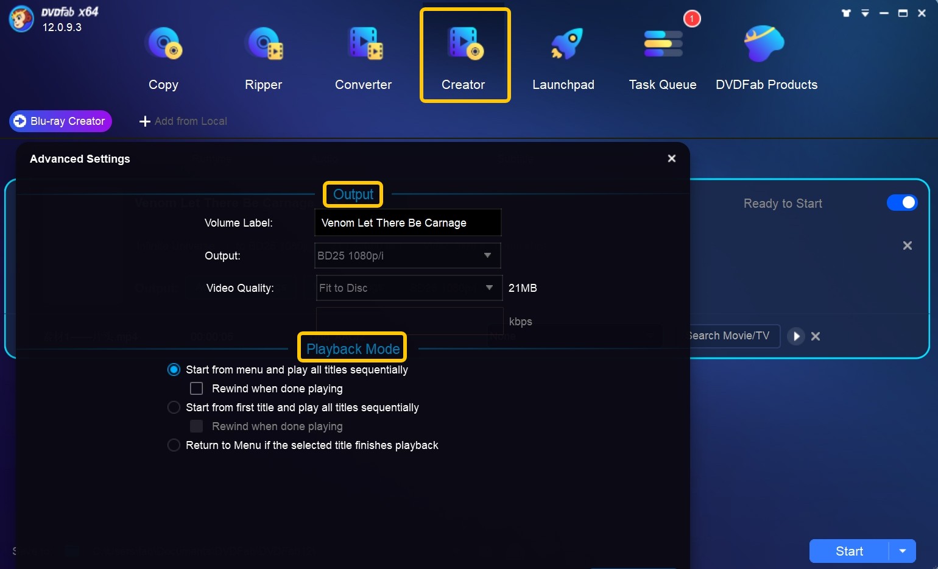The image size is (938, 569).
Task: Start playback of the Movie/TV search preview
Action: [x=796, y=336]
